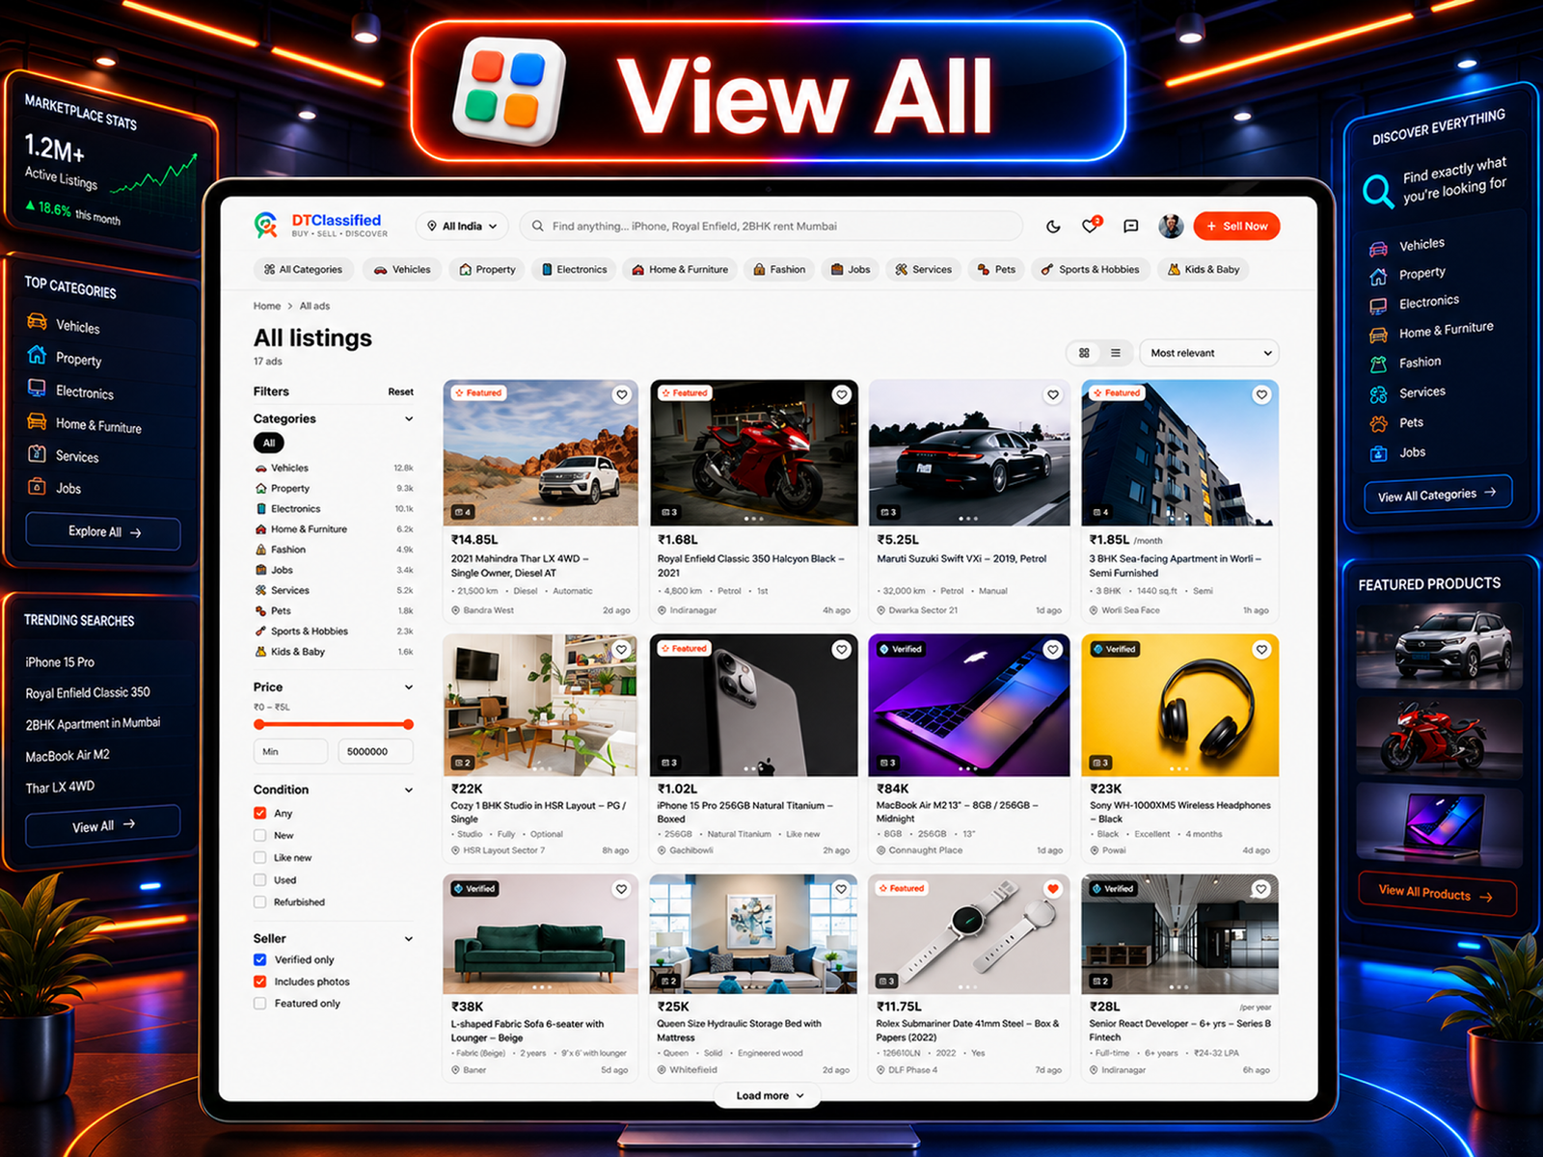This screenshot has height=1157, width=1543.
Task: Collapse the Condition filter section
Action: [x=409, y=790]
